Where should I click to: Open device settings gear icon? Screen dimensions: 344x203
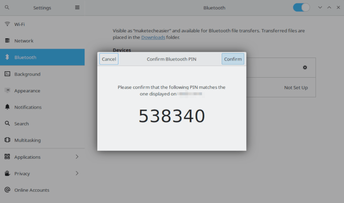point(305,67)
